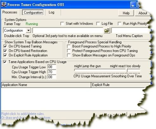
Task: Enable Run High Priority checkbox
Action: [x=119, y=24]
